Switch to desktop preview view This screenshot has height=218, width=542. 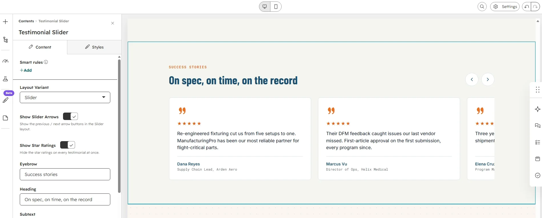pos(265,7)
